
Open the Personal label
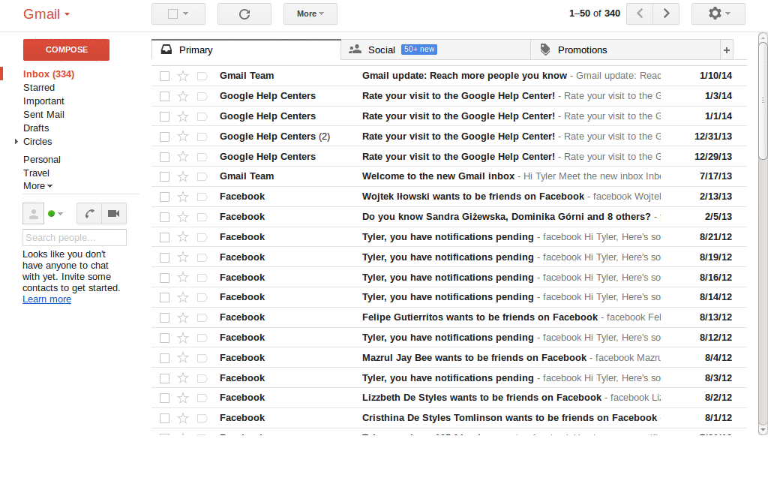point(42,160)
